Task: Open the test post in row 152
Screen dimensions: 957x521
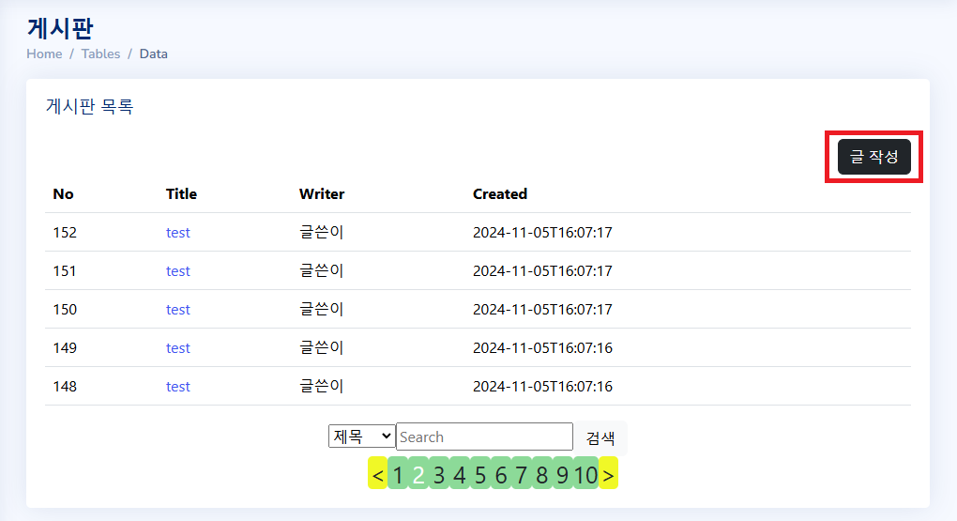Action: coord(177,233)
